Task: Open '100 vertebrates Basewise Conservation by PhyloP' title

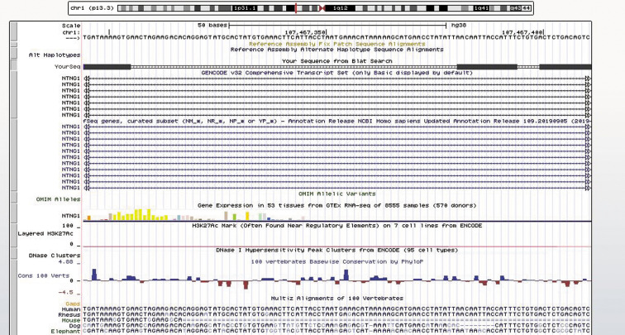Action: [x=336, y=261]
